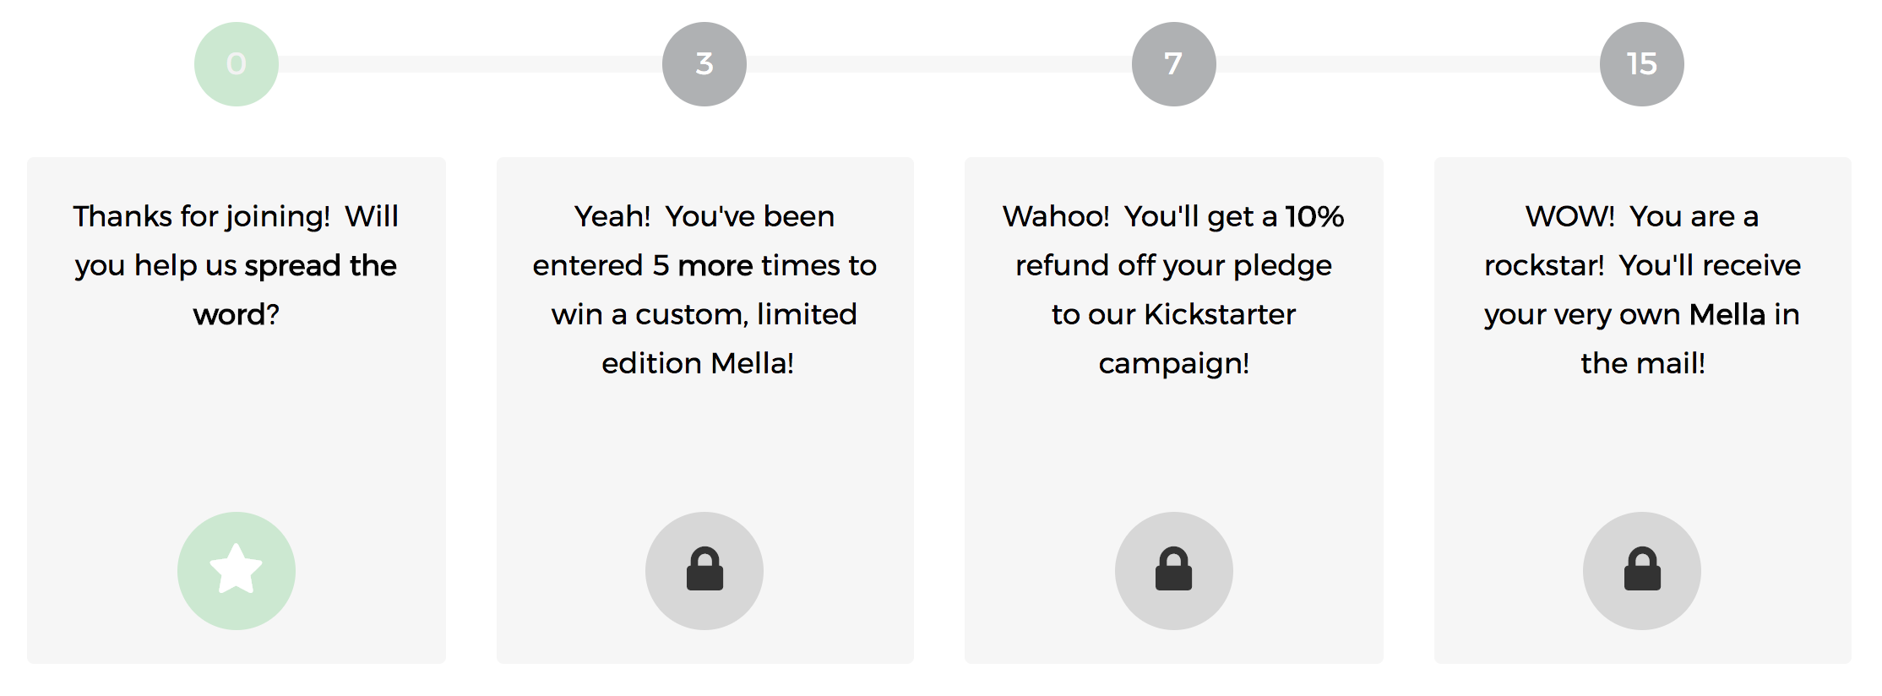Click the 'Yeah! You've been' heading text
The image size is (1882, 696).
pos(704,217)
